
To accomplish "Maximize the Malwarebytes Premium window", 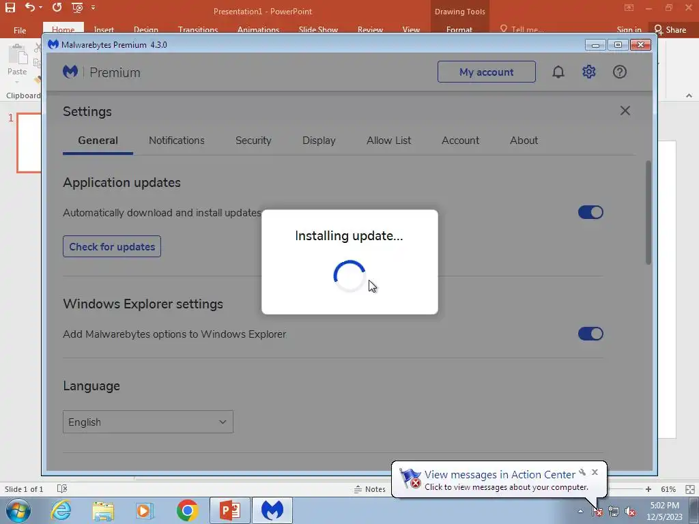I will pos(618,45).
